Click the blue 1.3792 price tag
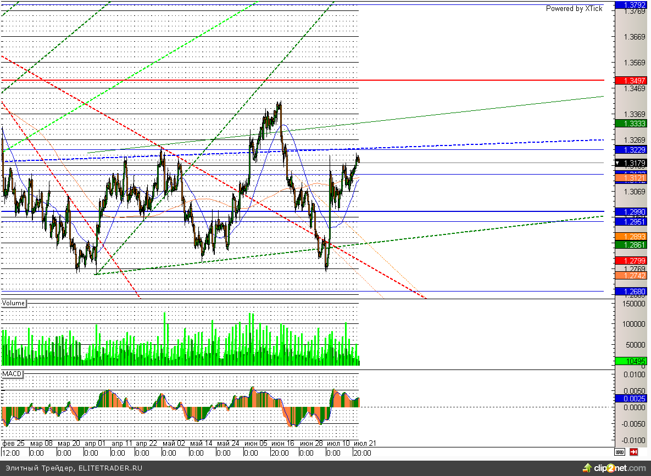The width and height of the screenshot is (651, 476). click(x=631, y=4)
